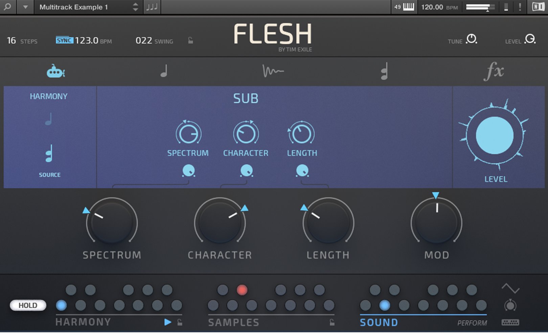Click small modulation knob under Sub Character
The width and height of the screenshot is (548, 335).
[x=247, y=171]
